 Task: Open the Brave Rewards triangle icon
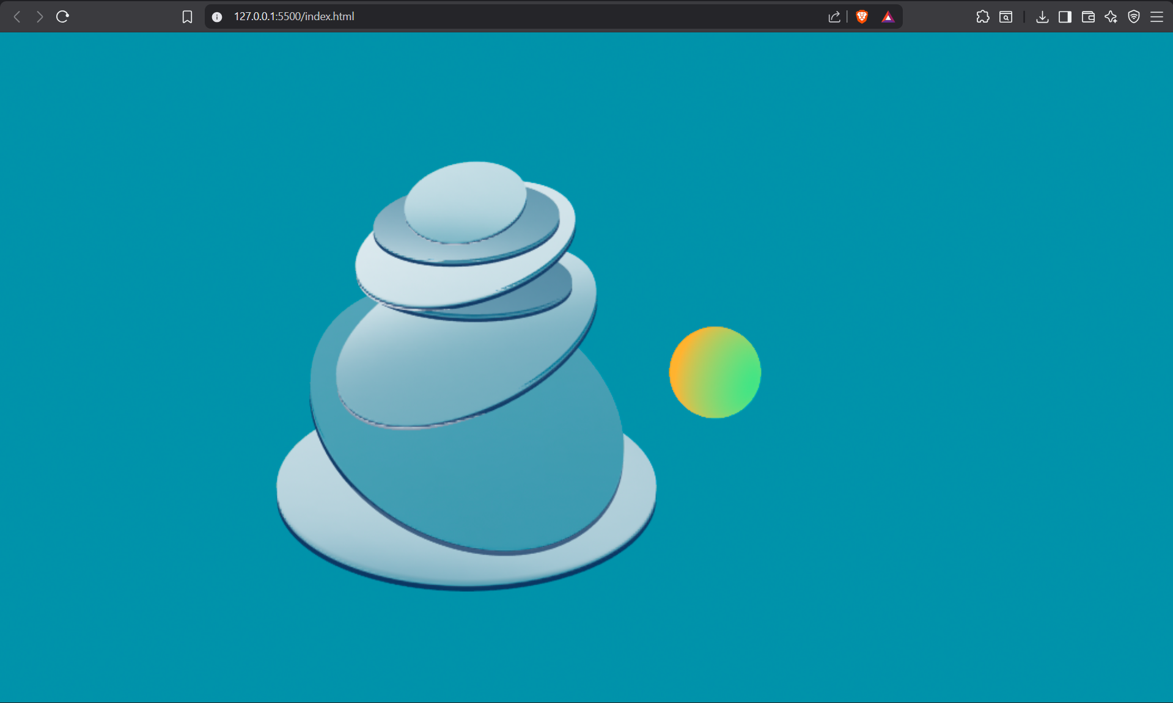888,16
